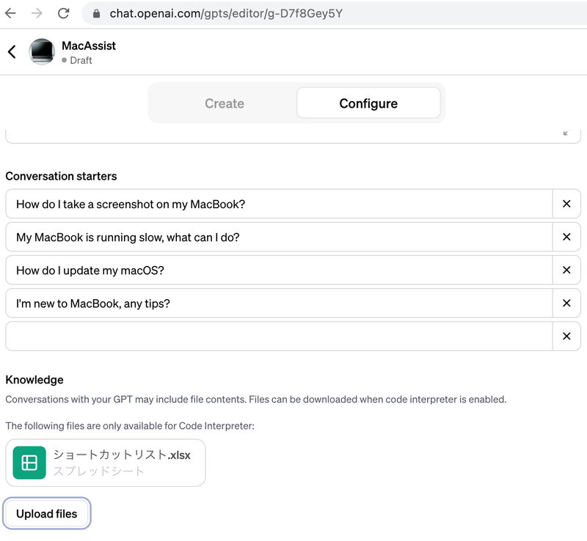The width and height of the screenshot is (587, 541).
Task: Go back using the editor chevron
Action: click(12, 51)
